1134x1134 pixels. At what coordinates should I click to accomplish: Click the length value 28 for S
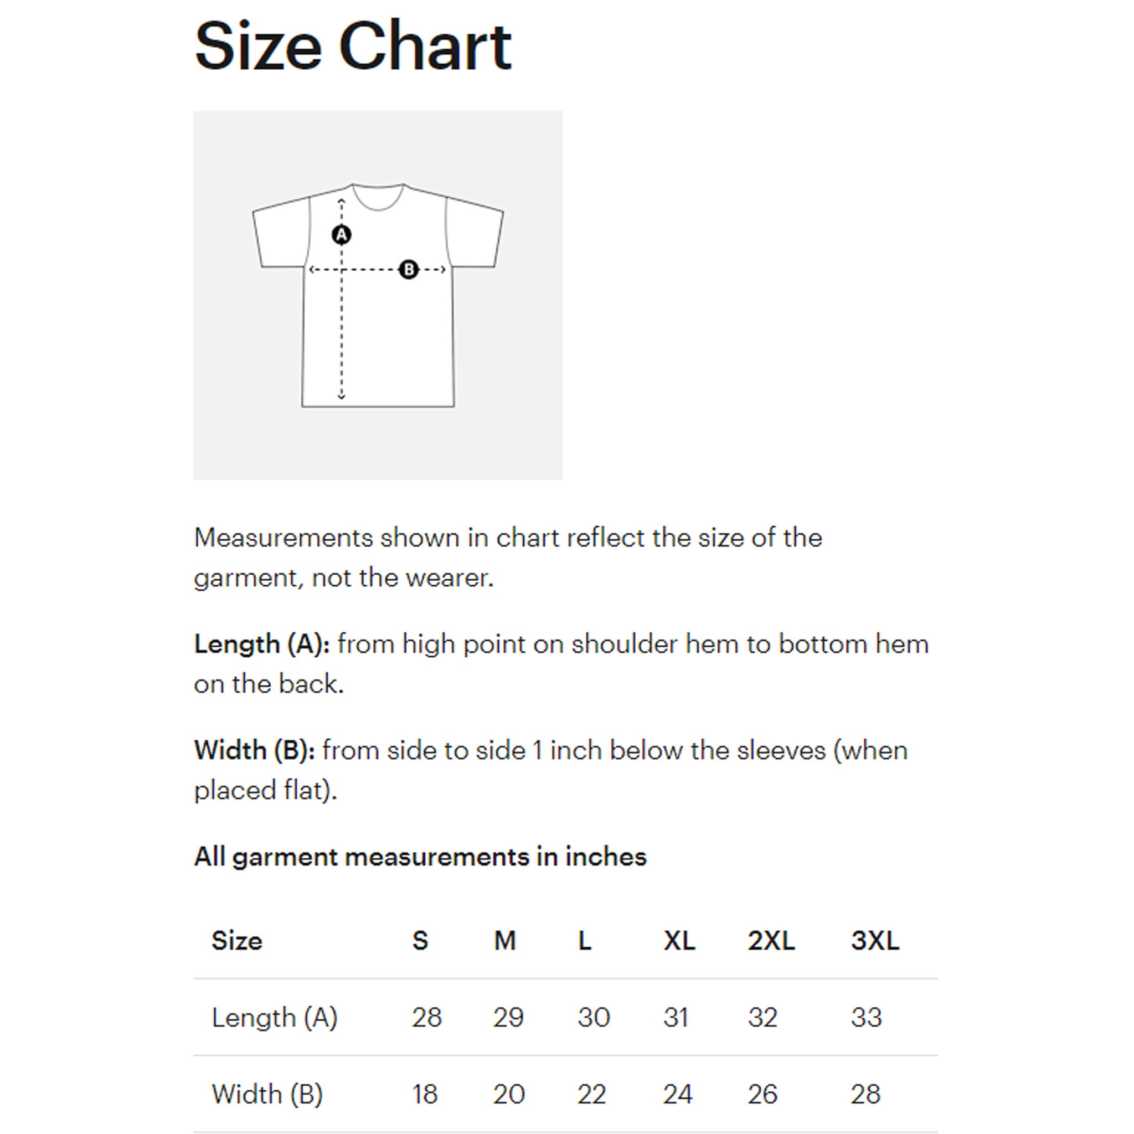pos(427,1017)
